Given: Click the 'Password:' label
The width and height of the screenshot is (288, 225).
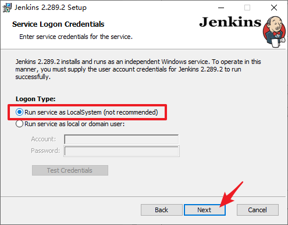Looking at the screenshot, I should pyautogui.click(x=45, y=151).
